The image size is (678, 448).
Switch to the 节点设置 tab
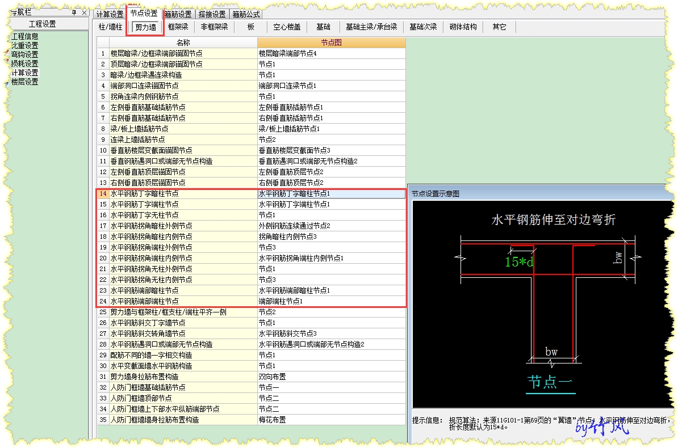coord(144,14)
